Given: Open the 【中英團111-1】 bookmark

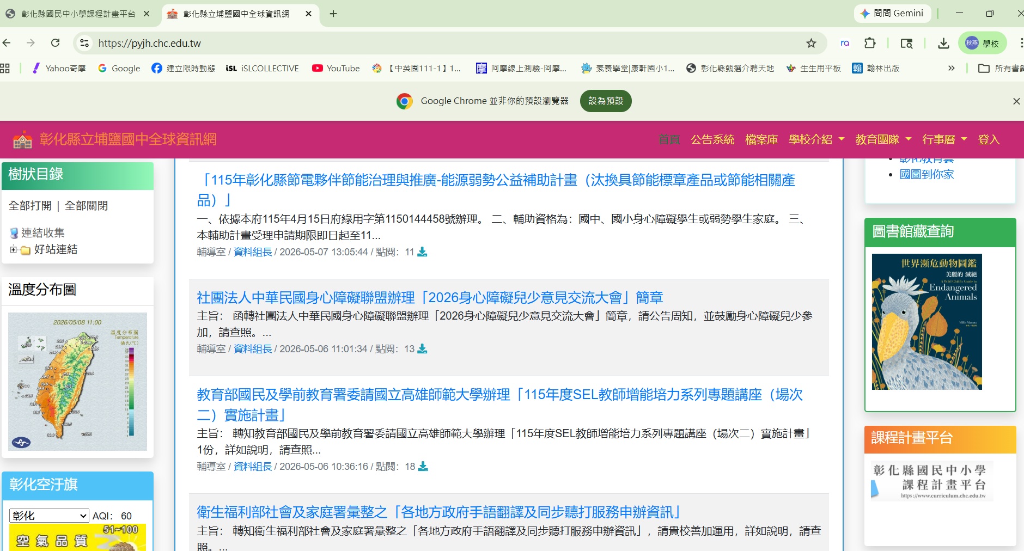Looking at the screenshot, I should pos(417,68).
